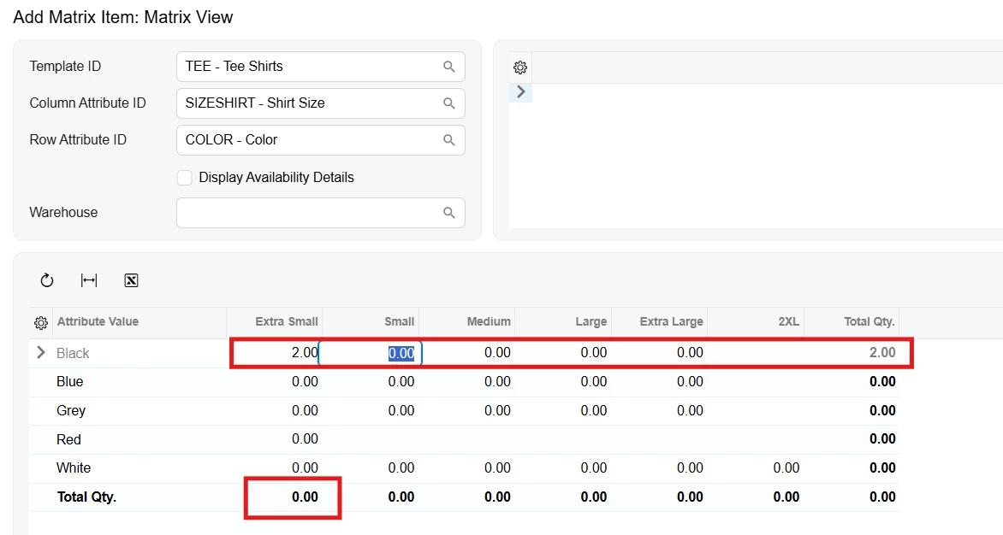
Task: Select the Grey row label
Action: pyautogui.click(x=71, y=410)
